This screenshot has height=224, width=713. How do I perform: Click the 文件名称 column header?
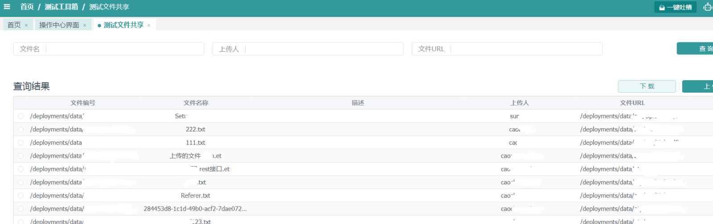point(196,103)
